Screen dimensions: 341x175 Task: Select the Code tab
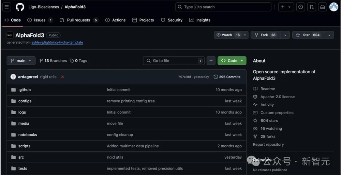point(13,20)
